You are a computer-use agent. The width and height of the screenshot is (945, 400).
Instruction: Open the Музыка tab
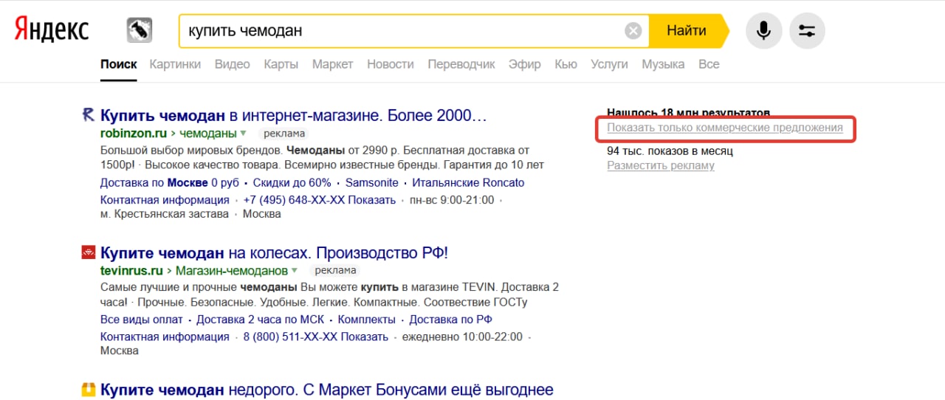pos(663,64)
